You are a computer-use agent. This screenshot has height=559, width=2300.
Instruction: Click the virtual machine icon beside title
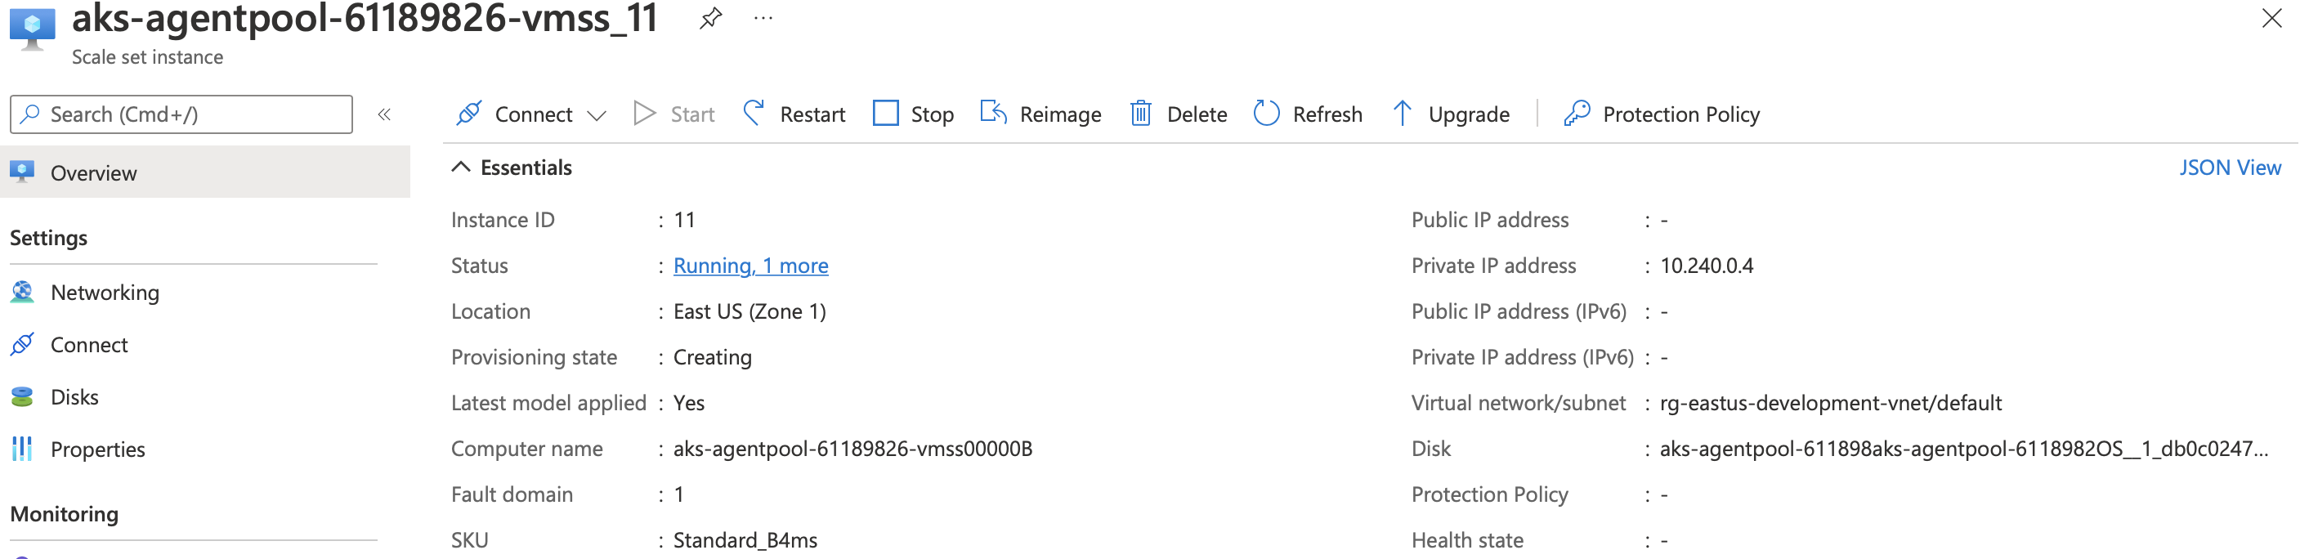(32, 29)
